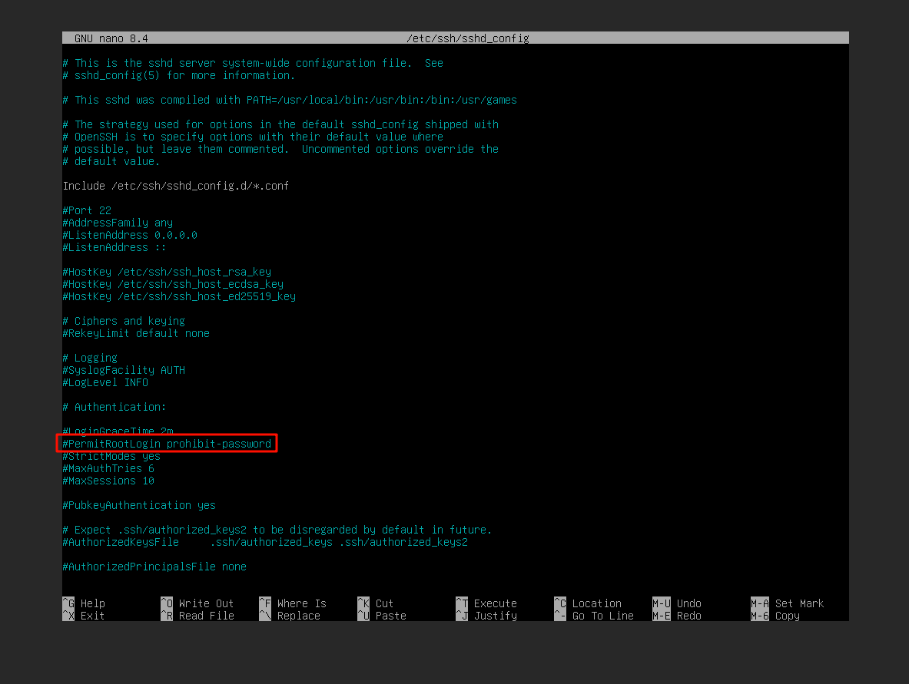Viewport: 909px width, 684px height.
Task: Click the ^G Help shortcut
Action: (x=84, y=603)
